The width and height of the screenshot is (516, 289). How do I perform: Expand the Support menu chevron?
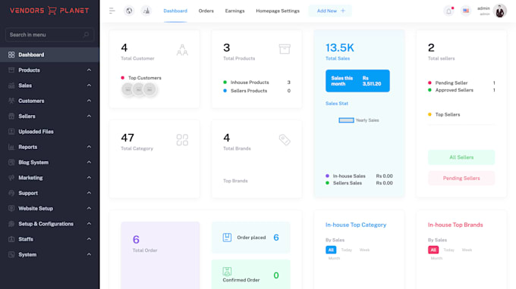89,193
